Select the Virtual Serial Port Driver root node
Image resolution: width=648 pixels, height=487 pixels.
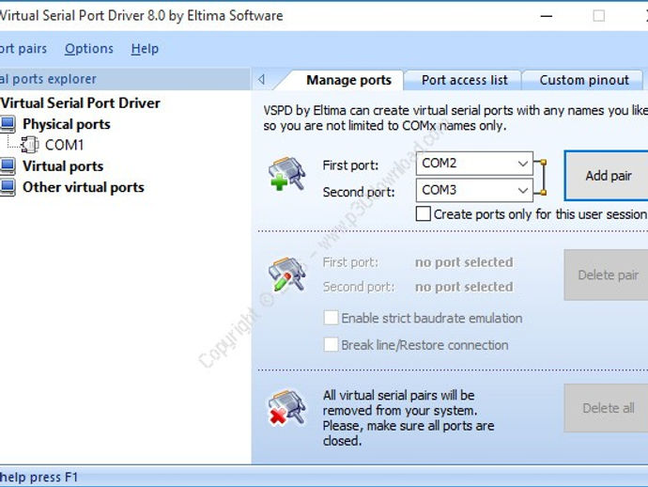point(80,102)
